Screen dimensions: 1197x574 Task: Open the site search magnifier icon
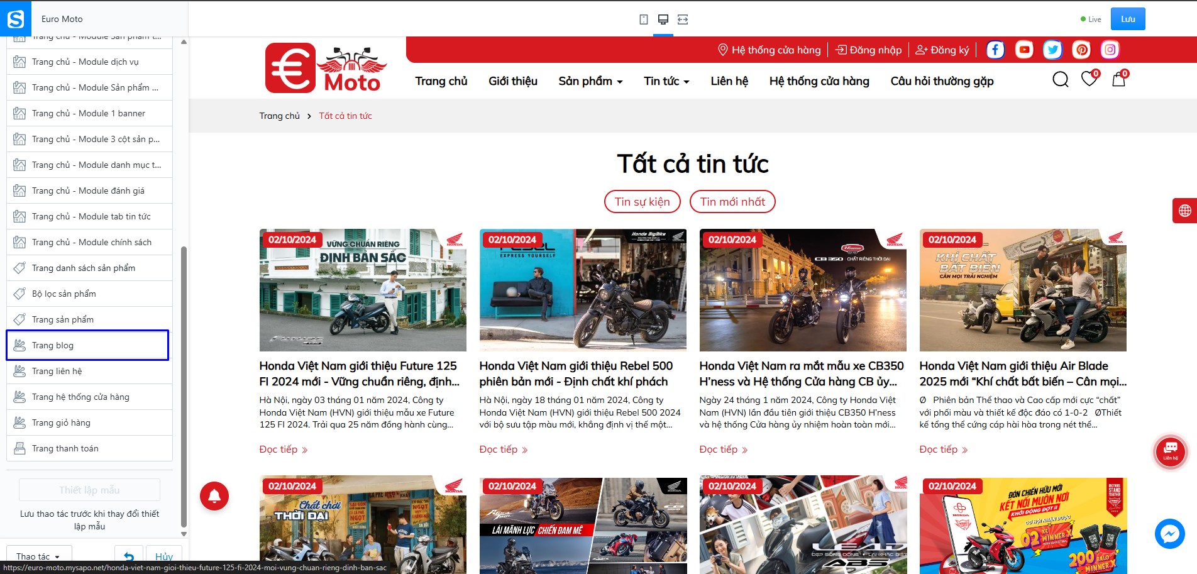[x=1061, y=80]
